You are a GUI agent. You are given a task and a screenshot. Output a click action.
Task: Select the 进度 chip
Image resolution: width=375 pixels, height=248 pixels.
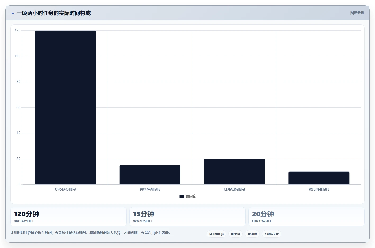point(252,234)
